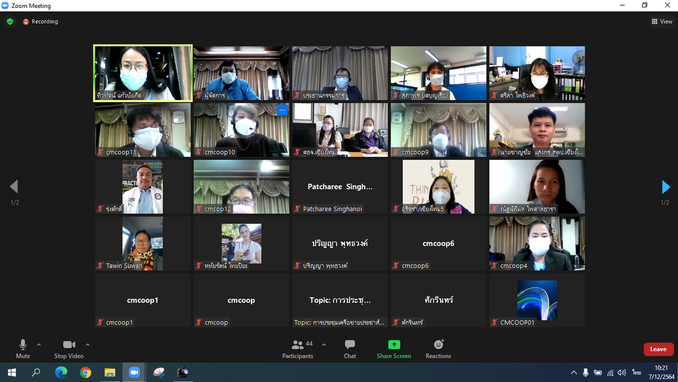Select the Topic: การประชุม participant tile
678x382 pixels.
click(340, 300)
